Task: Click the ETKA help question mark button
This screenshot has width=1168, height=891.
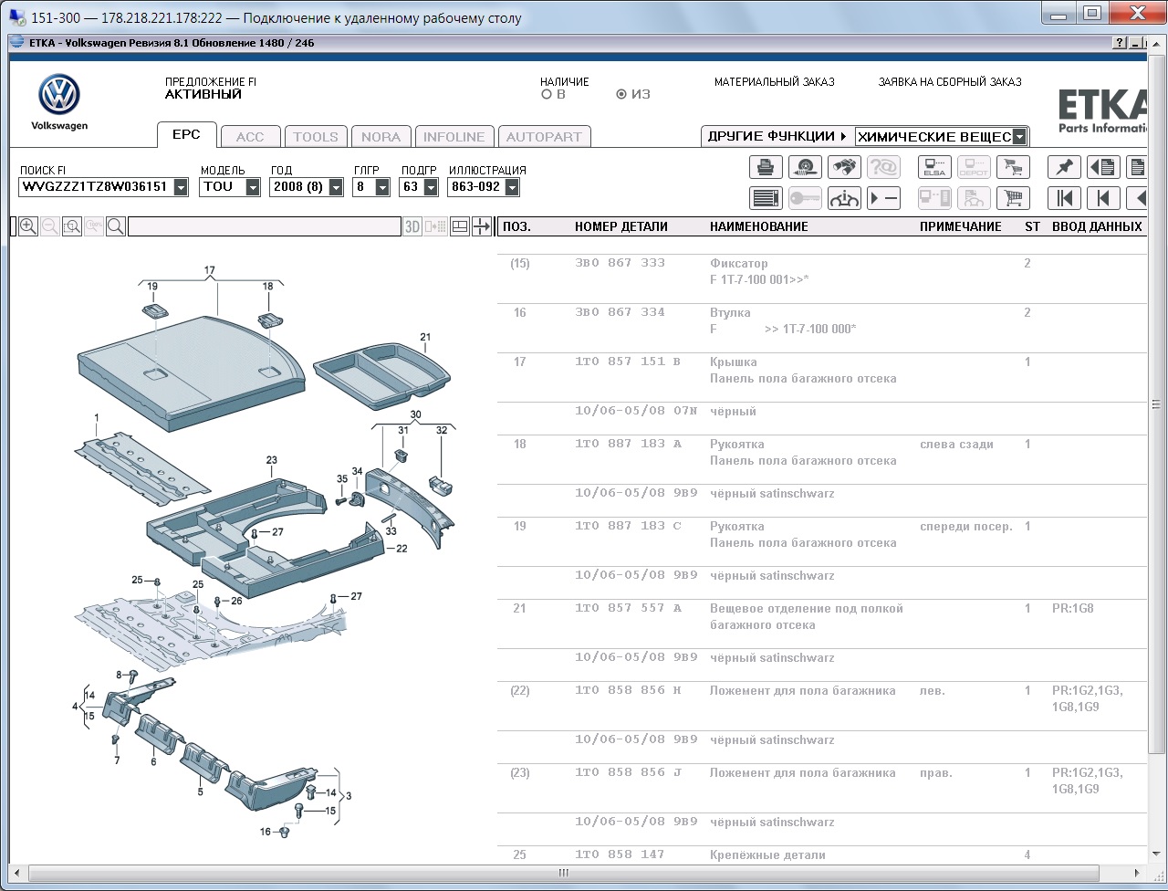Action: (1120, 43)
